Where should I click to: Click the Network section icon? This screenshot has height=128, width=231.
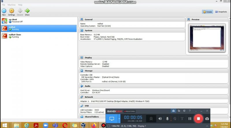pos(82,97)
